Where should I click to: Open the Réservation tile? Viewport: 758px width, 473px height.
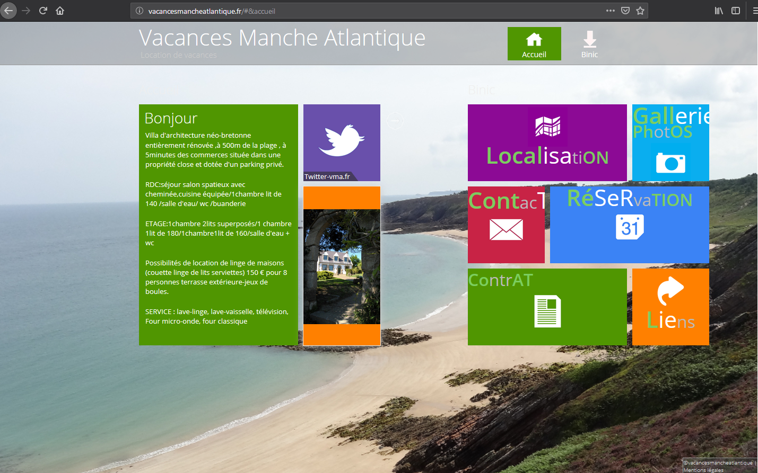click(630, 225)
